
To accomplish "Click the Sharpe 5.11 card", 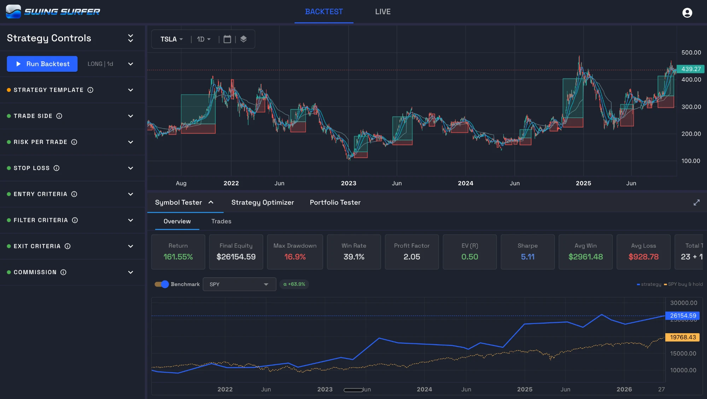I will click(528, 252).
